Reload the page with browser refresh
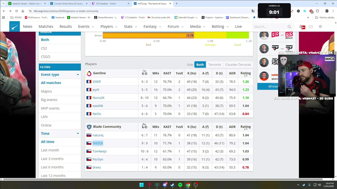The height and width of the screenshot is (189, 337). (16, 11)
